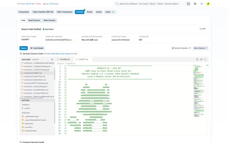This screenshot has width=228, height=143.
Task: Click the magnifier icon in the search bar
Action: click(x=117, y=4)
